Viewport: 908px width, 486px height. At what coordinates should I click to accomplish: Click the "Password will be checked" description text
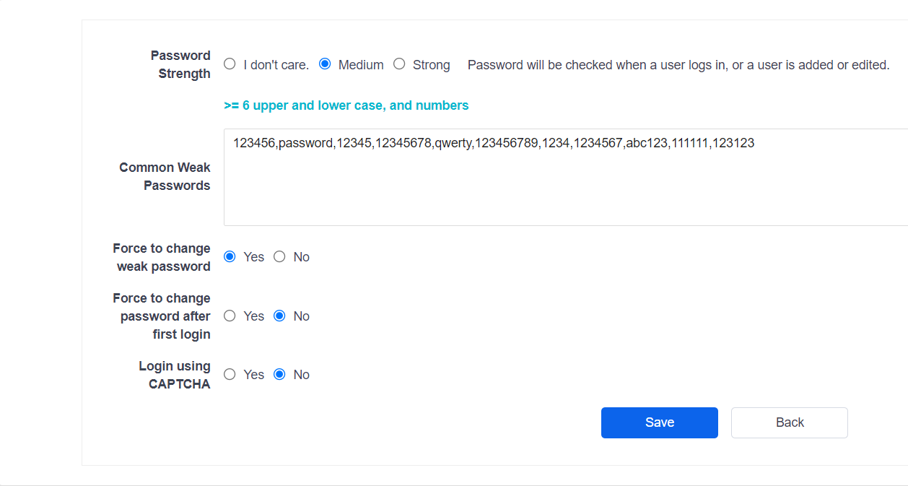tap(678, 65)
